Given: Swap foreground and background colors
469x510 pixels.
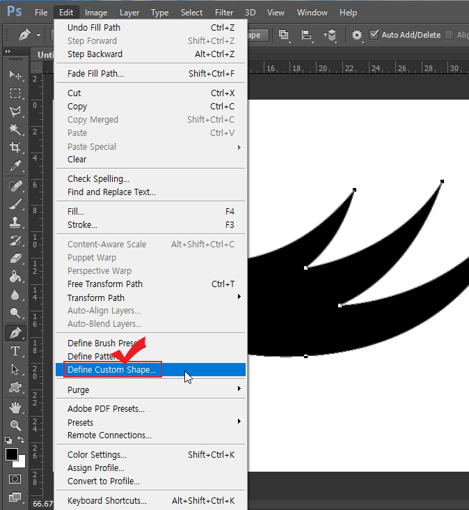Looking at the screenshot, I should [21, 440].
